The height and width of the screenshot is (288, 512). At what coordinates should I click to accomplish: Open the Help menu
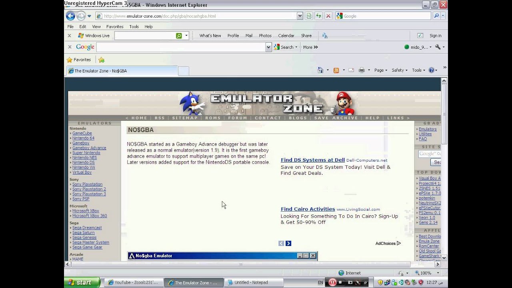point(148,26)
